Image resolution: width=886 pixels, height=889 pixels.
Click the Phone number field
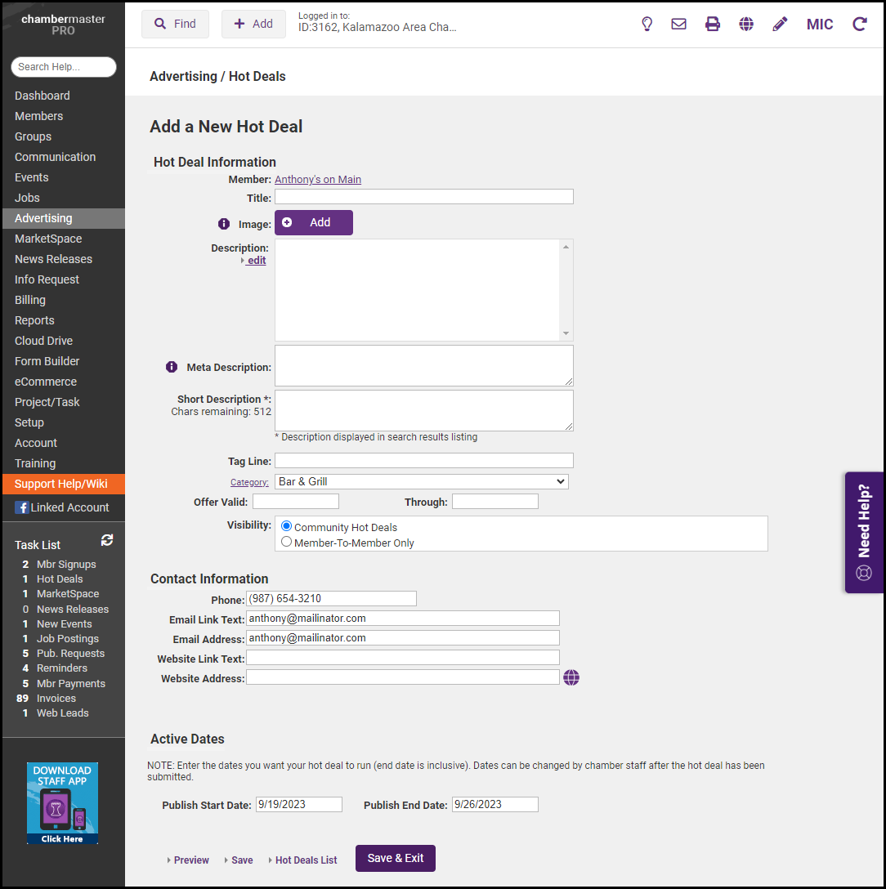tap(331, 599)
